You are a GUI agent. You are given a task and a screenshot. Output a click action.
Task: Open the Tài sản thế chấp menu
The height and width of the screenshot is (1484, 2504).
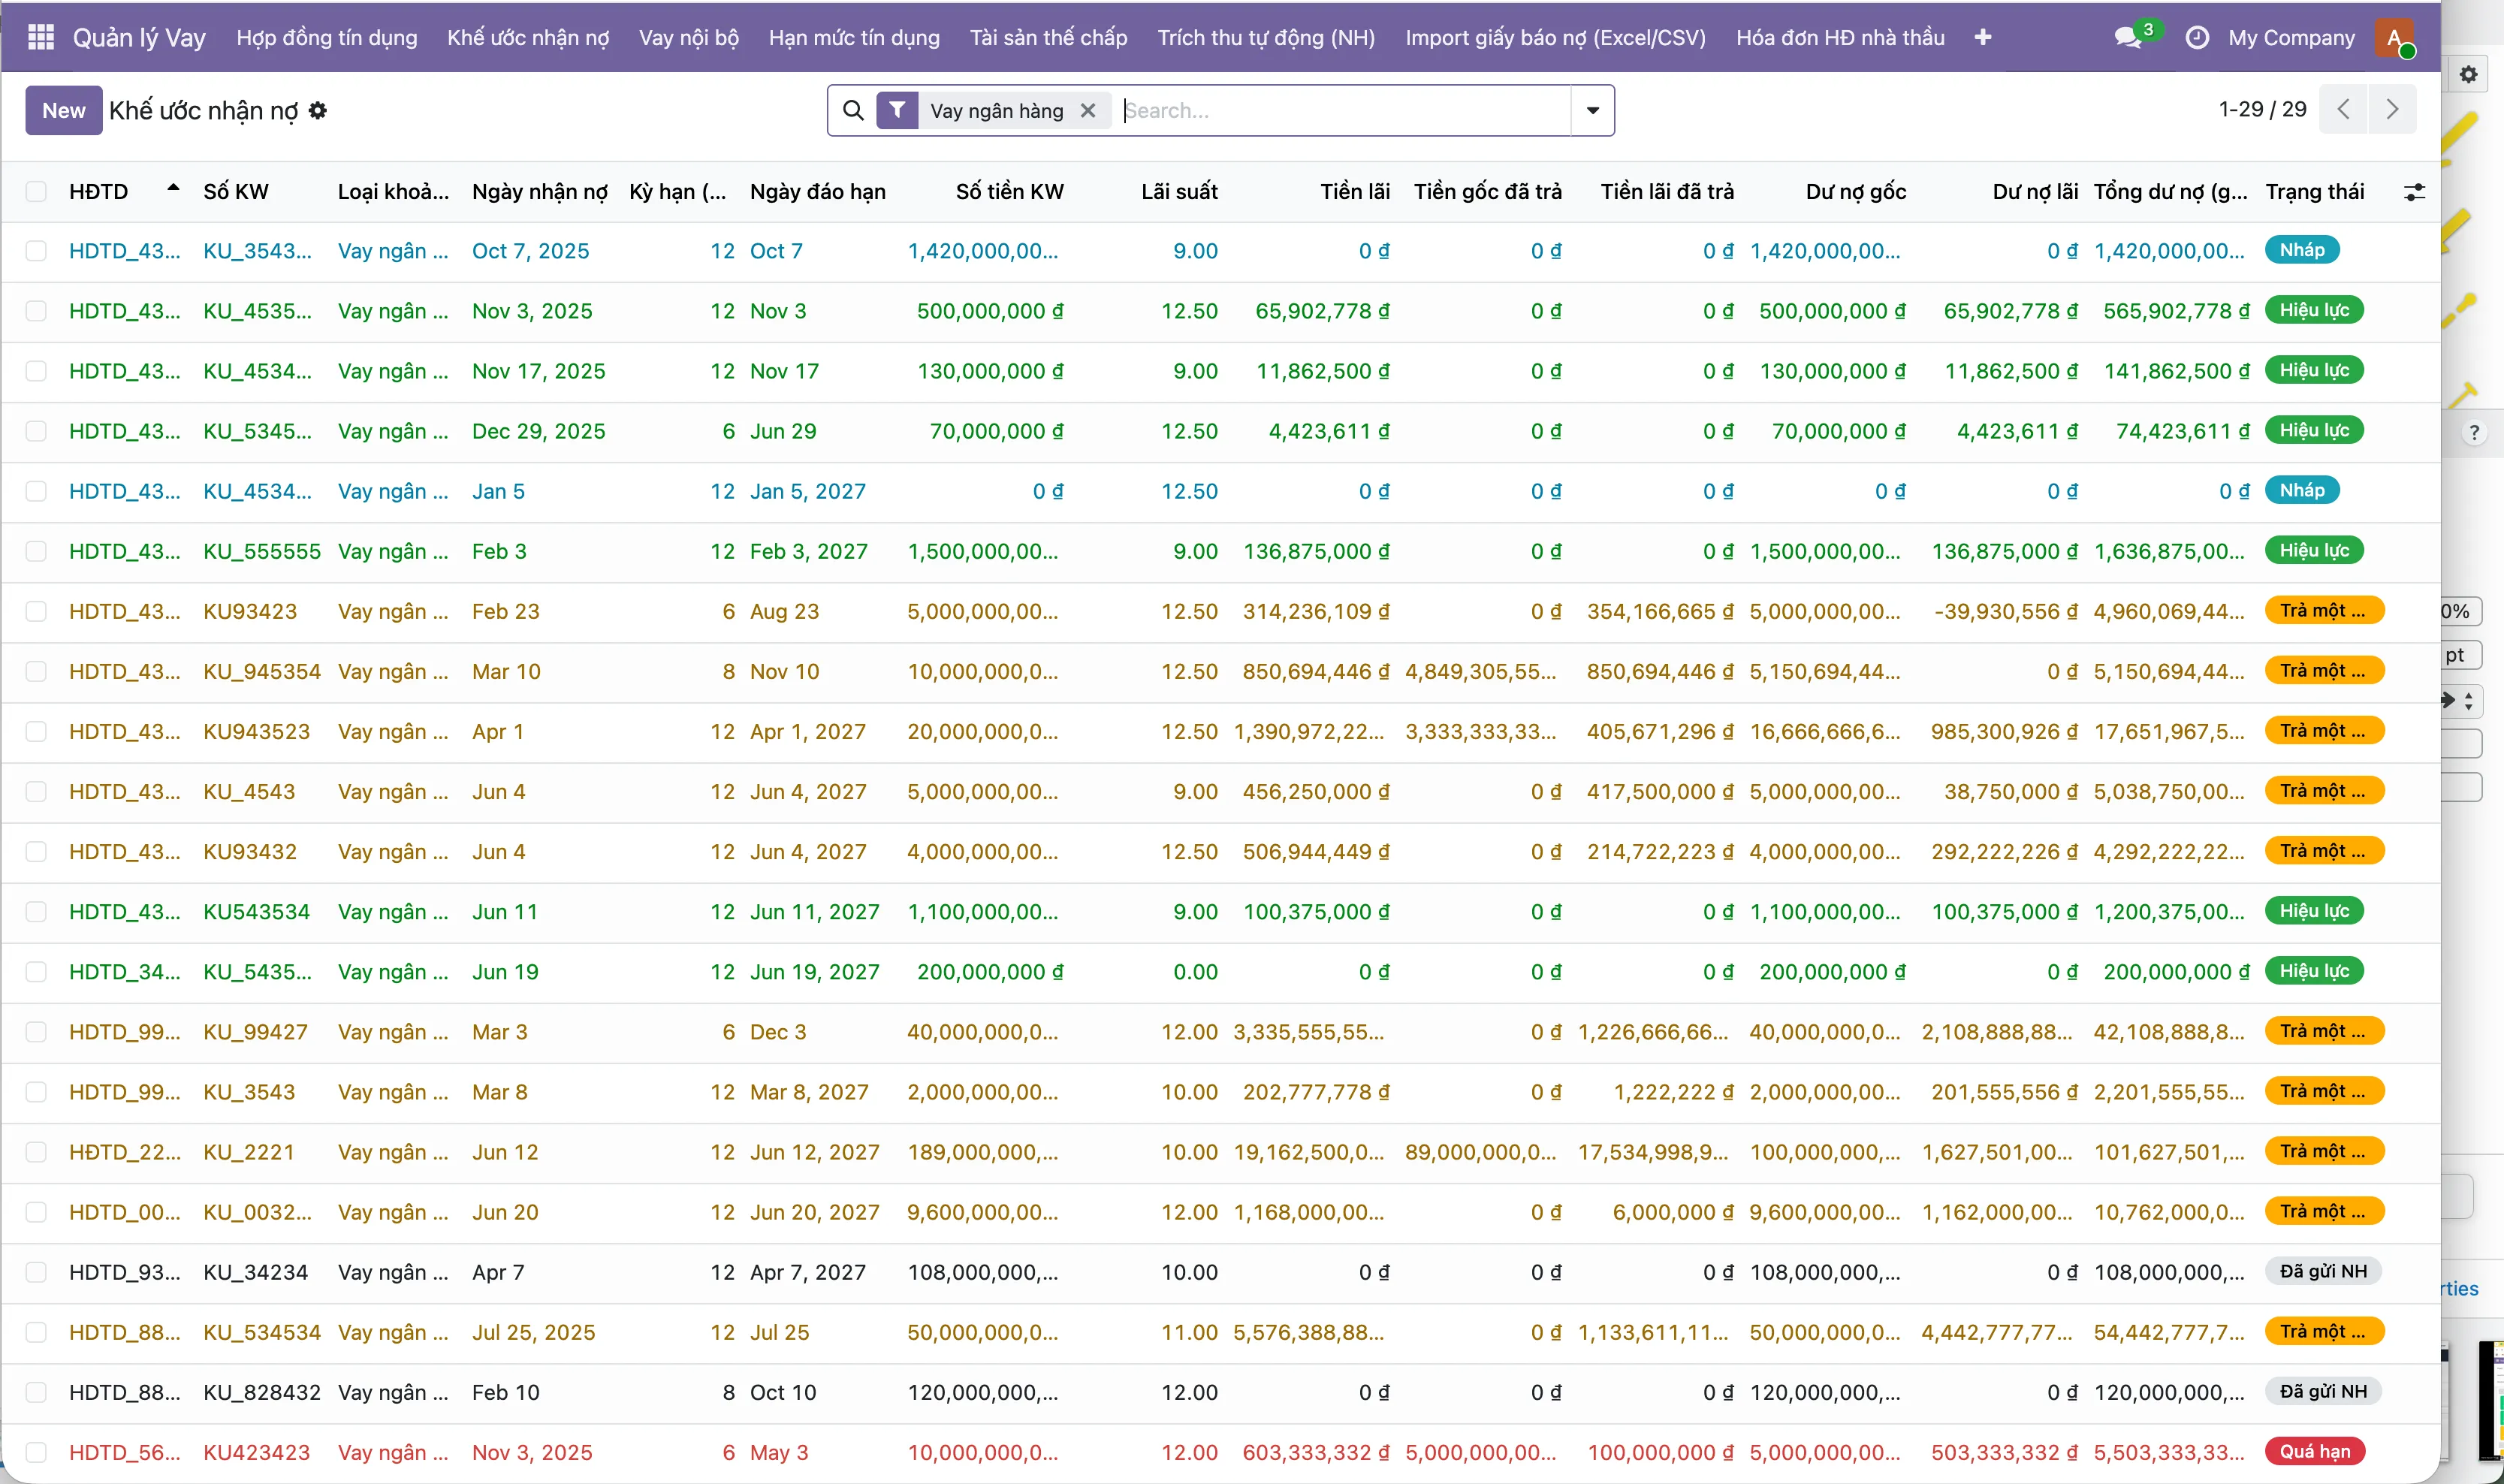1048,38
